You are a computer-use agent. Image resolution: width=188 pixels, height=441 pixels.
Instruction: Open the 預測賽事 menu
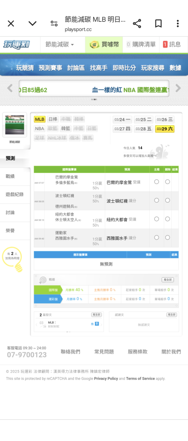click(51, 68)
